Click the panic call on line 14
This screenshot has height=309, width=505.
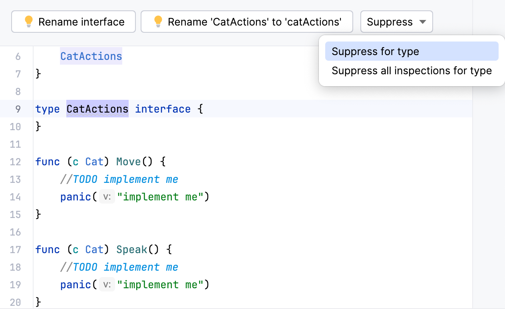(x=76, y=197)
